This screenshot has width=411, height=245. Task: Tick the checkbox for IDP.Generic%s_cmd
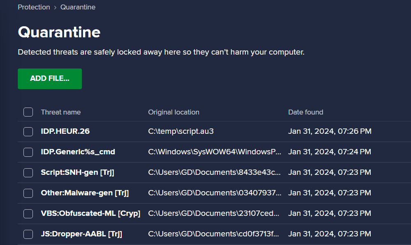[x=28, y=152]
